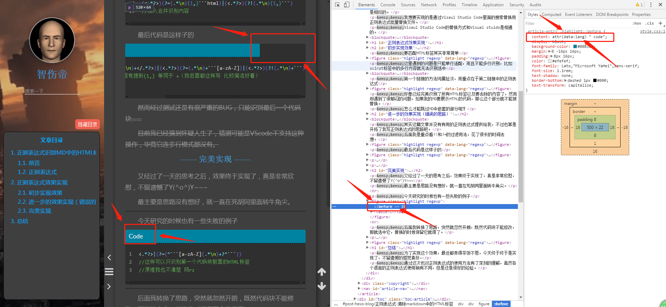Click background-color swatch #0083 teal
This screenshot has height=307, width=666.
(575, 46)
